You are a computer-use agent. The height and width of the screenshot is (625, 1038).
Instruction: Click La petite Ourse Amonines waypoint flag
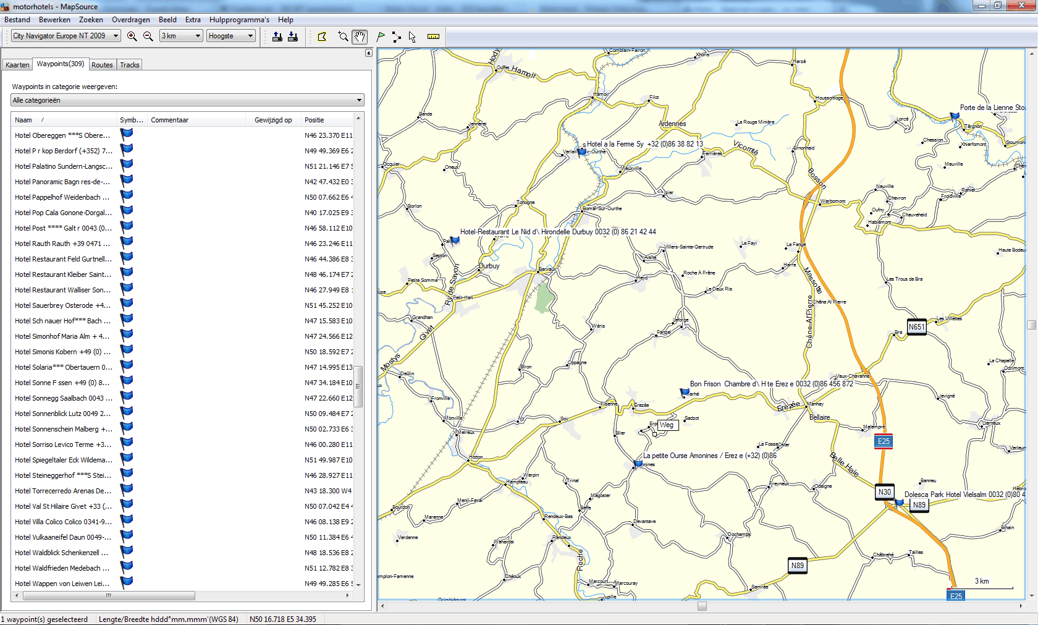click(x=638, y=464)
